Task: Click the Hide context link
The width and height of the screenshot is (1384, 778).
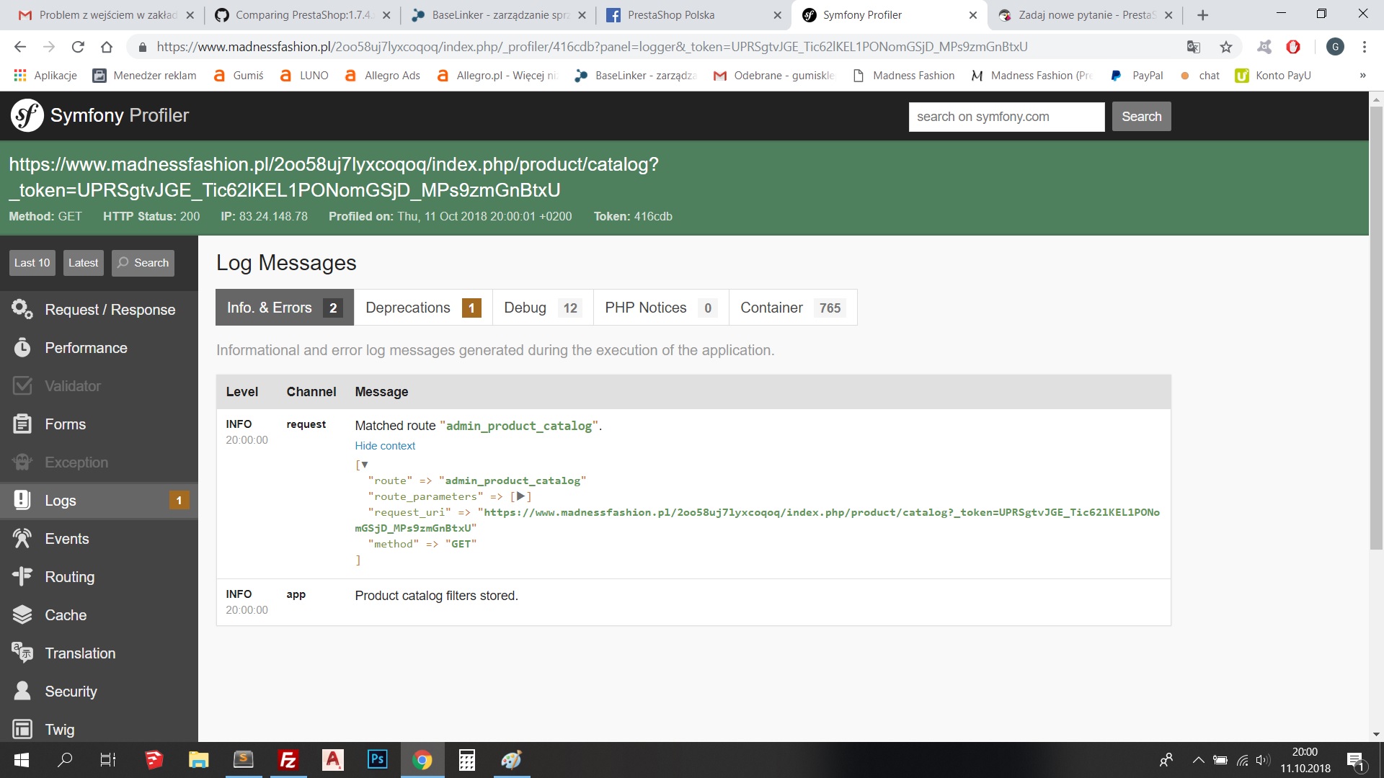Action: pyautogui.click(x=385, y=446)
